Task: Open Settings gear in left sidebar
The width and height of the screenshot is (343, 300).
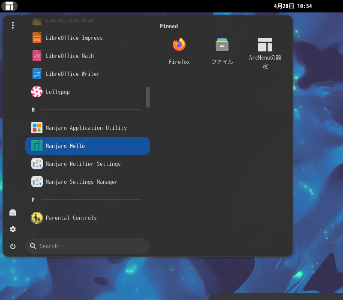Action: tap(13, 229)
